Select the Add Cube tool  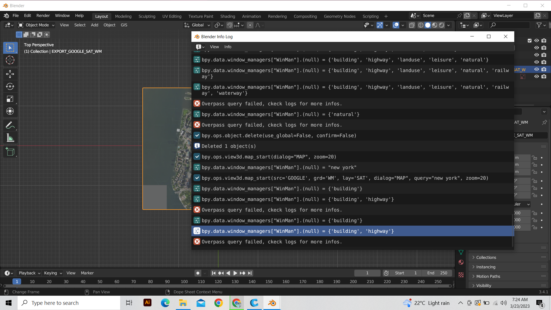tap(10, 152)
